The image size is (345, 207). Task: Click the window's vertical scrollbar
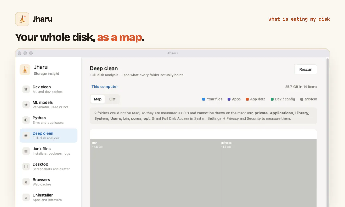[327, 132]
